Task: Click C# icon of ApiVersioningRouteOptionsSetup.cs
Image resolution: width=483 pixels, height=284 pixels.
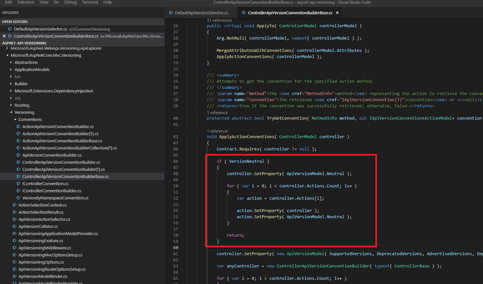Action: tap(15, 269)
